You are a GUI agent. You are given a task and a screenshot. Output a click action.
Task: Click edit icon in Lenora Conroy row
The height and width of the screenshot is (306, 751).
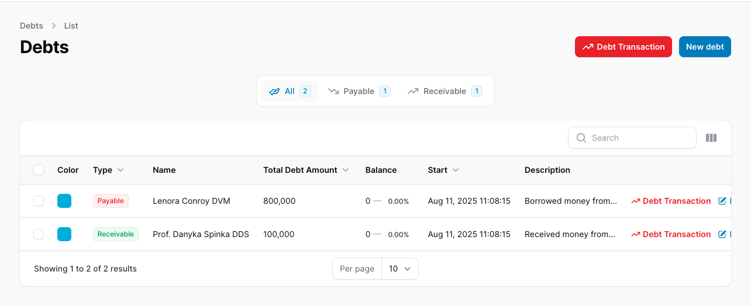click(x=722, y=201)
